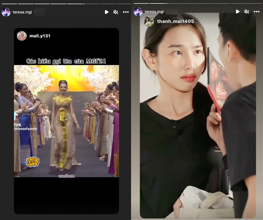Image resolution: width=263 pixels, height=220 pixels.
Task: Open mail.y131 profile name
Action: pos(40,36)
